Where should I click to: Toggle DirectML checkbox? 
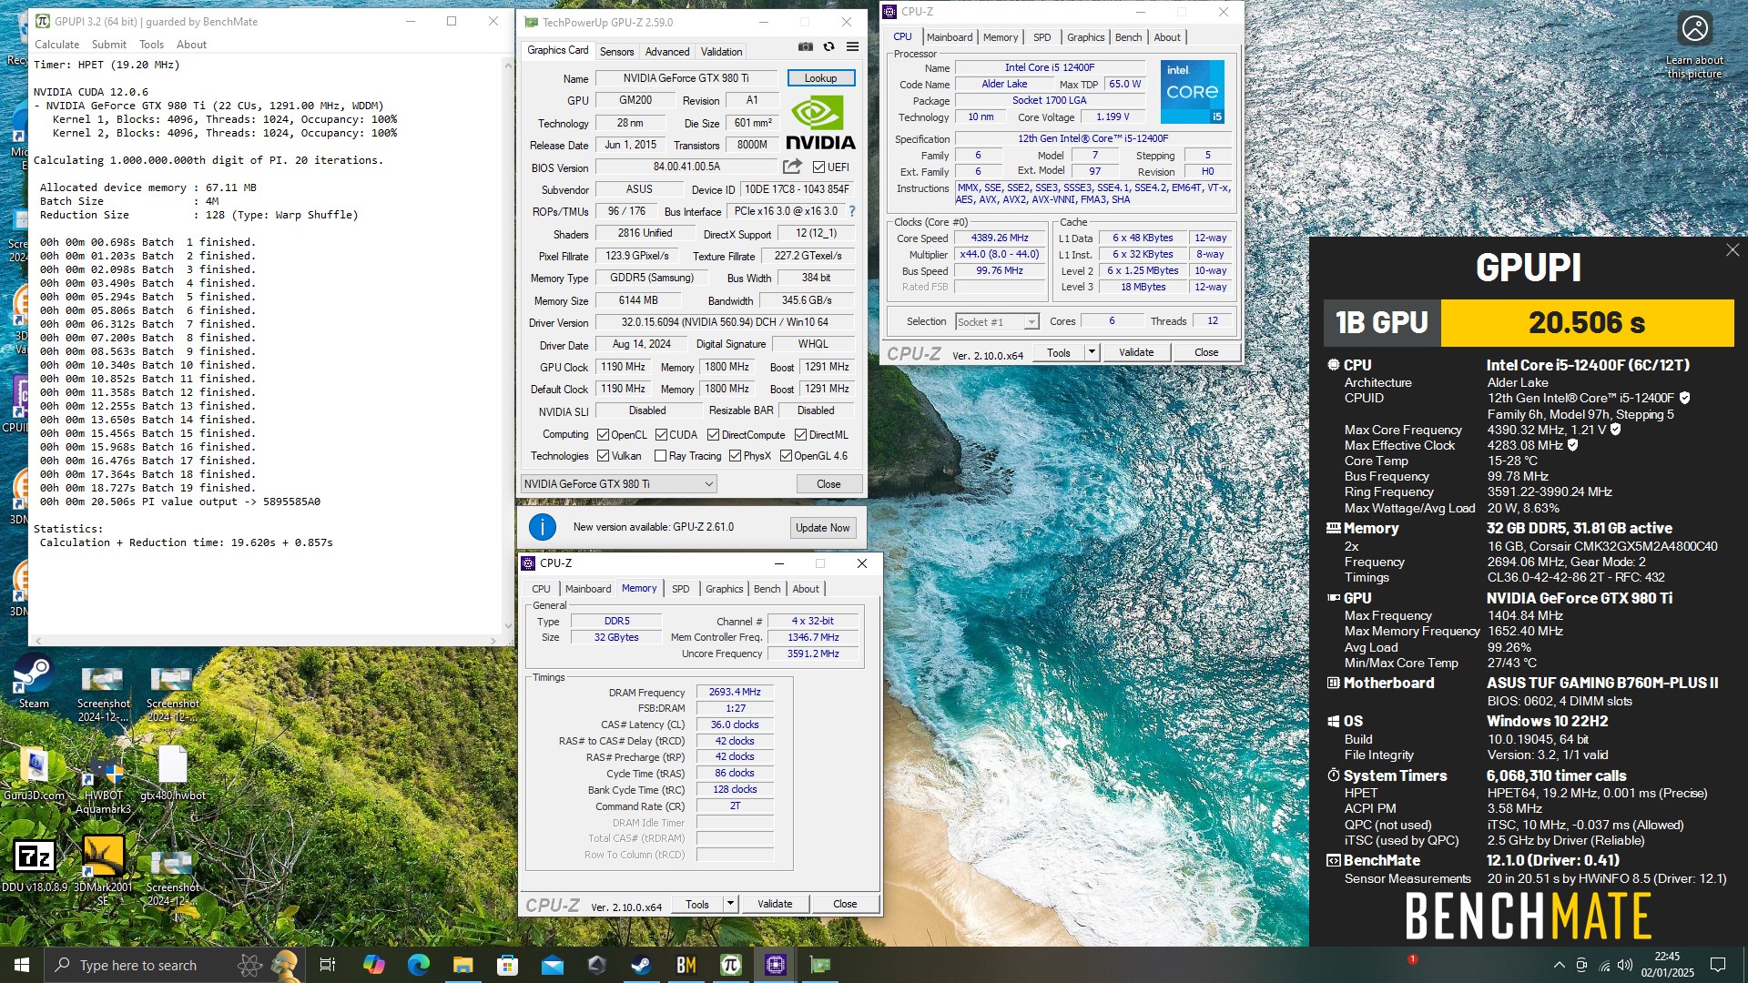pyautogui.click(x=800, y=435)
